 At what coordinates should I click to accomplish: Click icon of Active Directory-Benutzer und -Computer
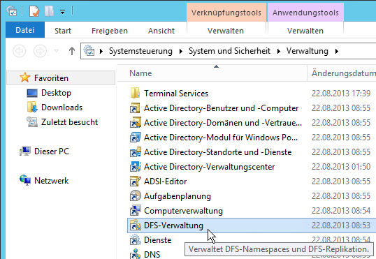[x=136, y=108]
